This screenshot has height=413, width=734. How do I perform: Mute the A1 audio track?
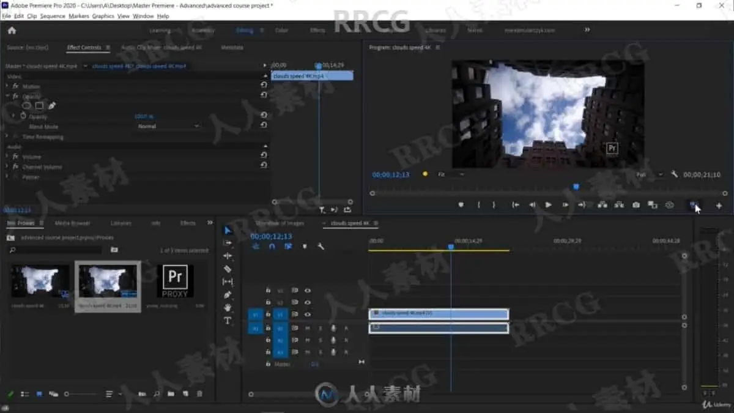(308, 328)
